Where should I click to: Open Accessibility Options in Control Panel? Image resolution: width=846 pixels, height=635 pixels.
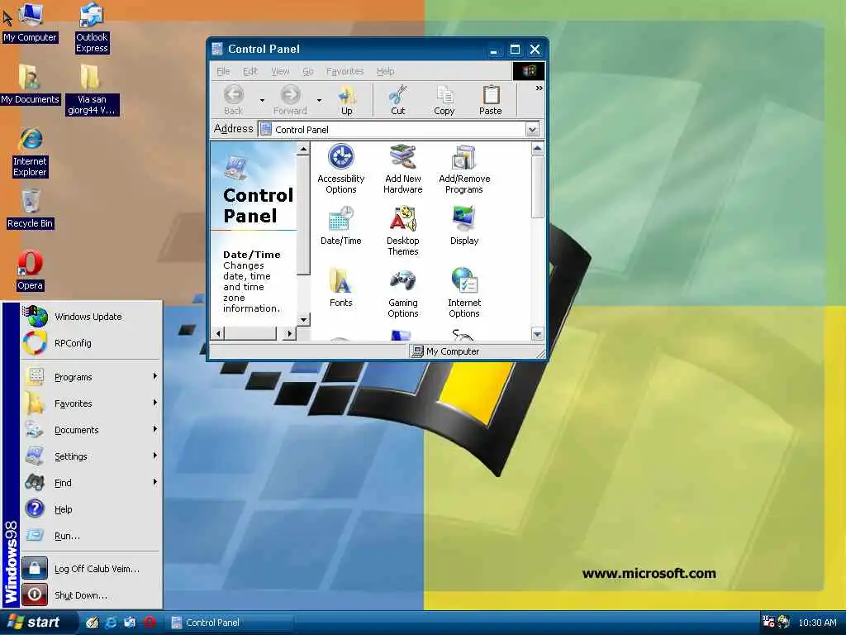click(x=341, y=169)
